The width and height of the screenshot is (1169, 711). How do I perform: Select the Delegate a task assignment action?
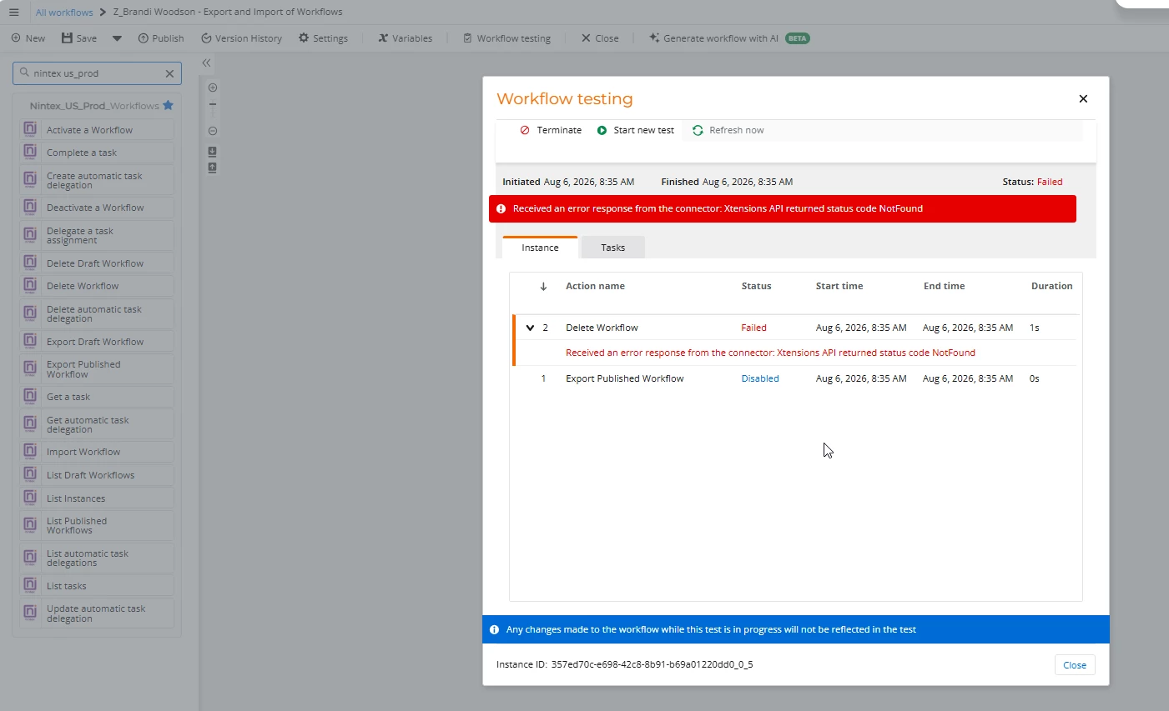coord(97,235)
